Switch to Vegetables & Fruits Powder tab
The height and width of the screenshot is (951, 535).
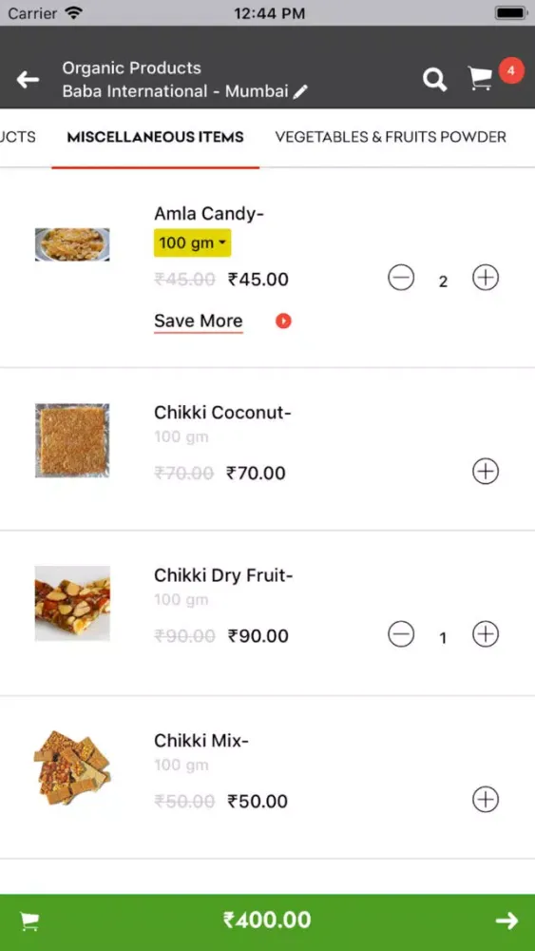391,137
